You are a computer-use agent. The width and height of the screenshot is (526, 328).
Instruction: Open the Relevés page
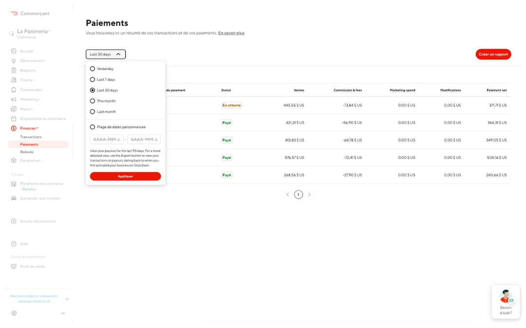point(28,151)
